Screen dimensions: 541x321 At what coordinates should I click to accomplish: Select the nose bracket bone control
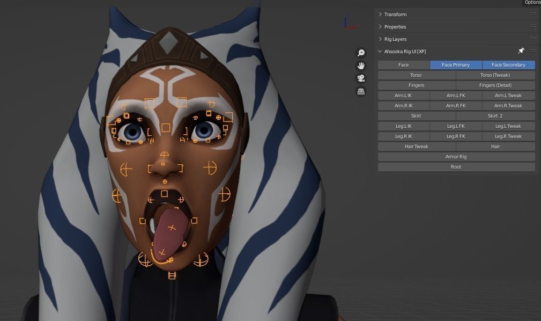(x=165, y=169)
